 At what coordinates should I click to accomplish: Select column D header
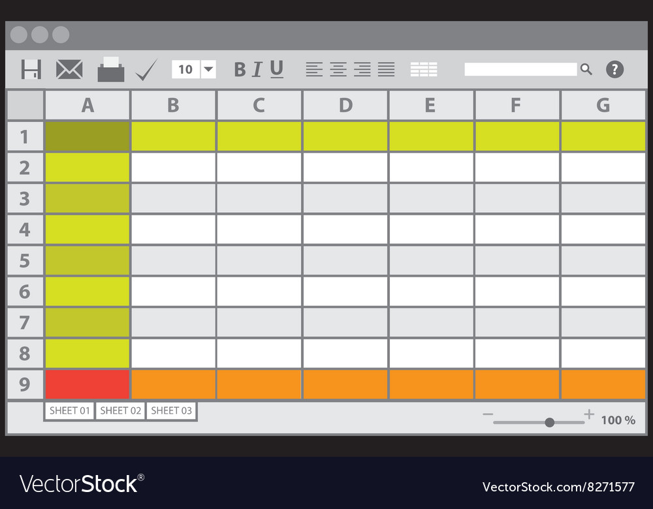click(x=345, y=105)
